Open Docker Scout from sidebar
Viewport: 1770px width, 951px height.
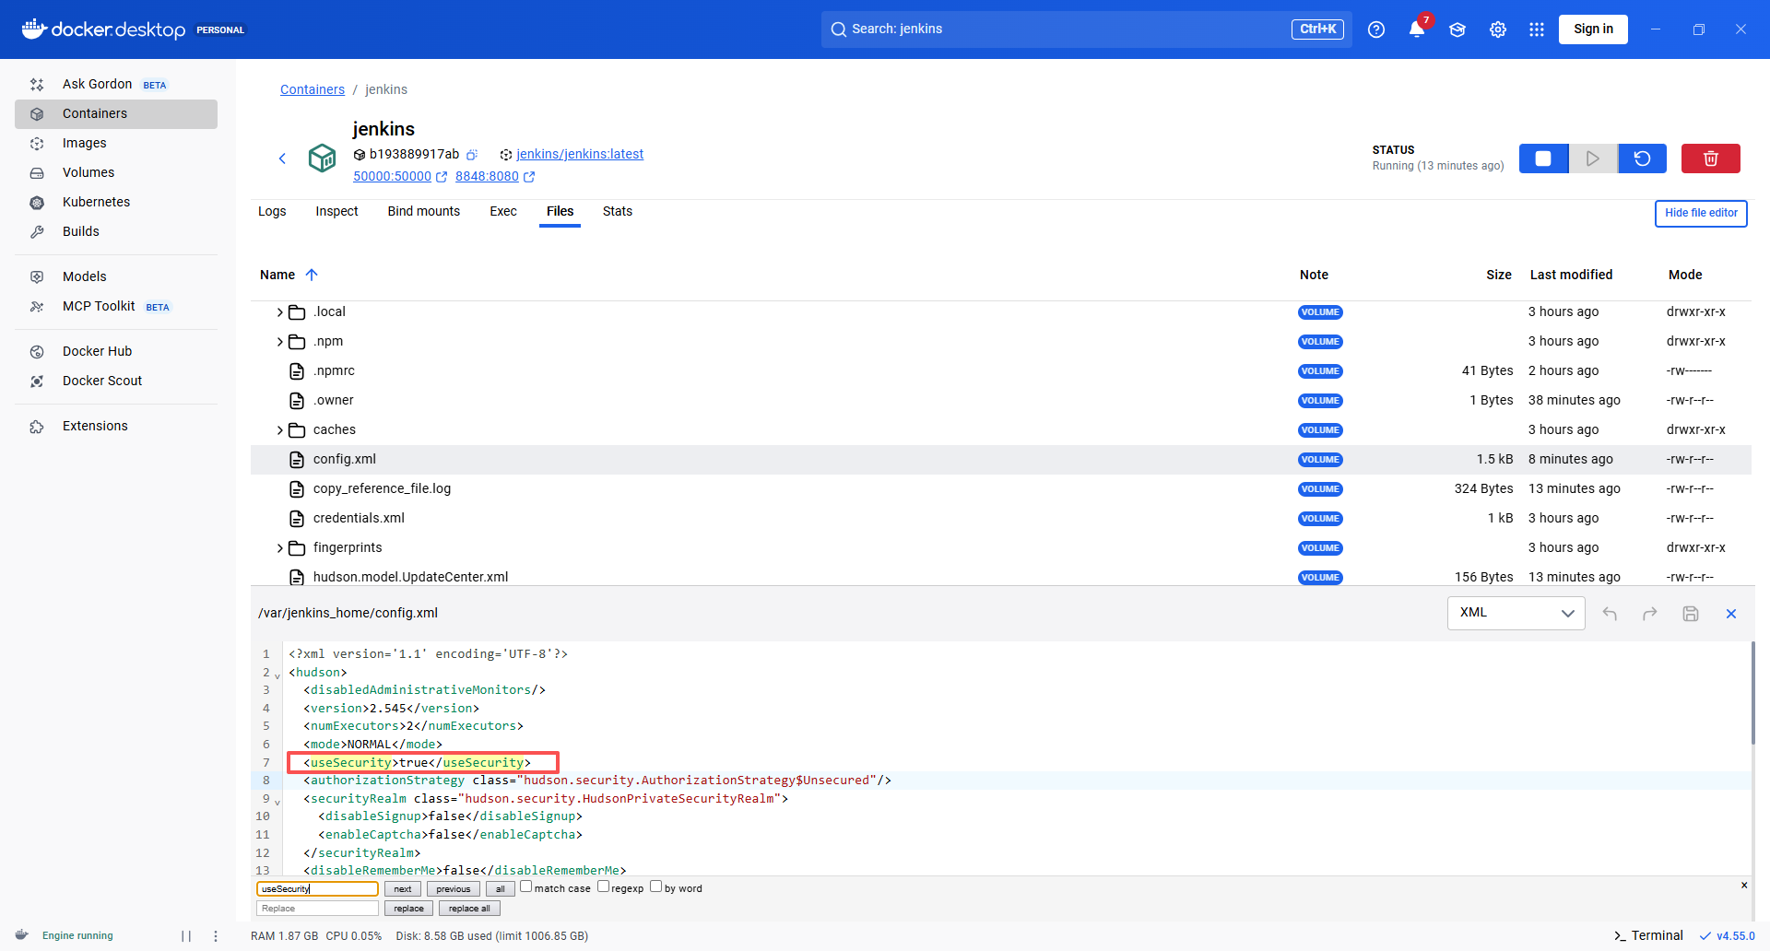102,380
